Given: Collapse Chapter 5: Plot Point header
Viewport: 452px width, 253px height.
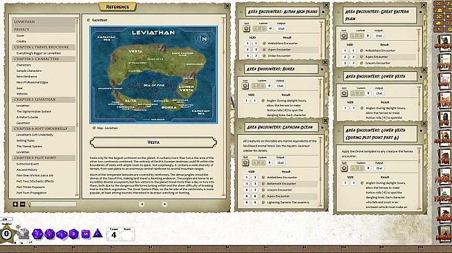Looking at the screenshot, I should pyautogui.click(x=44, y=158).
